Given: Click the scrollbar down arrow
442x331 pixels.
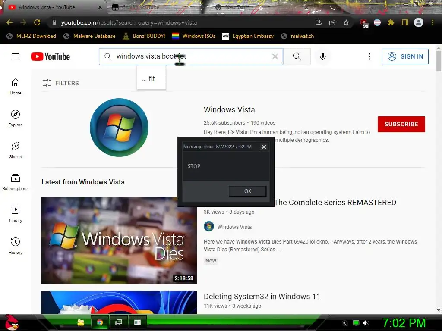Looking at the screenshot, I should pyautogui.click(x=439, y=310).
